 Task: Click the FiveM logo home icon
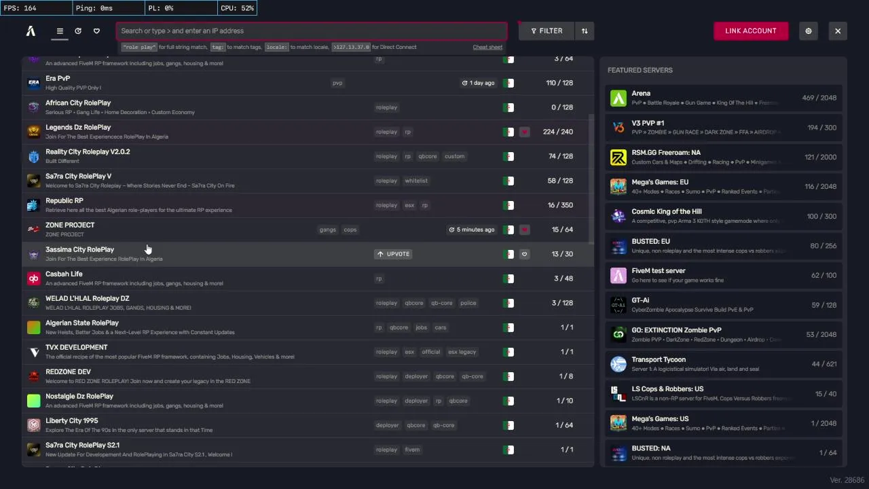31,31
